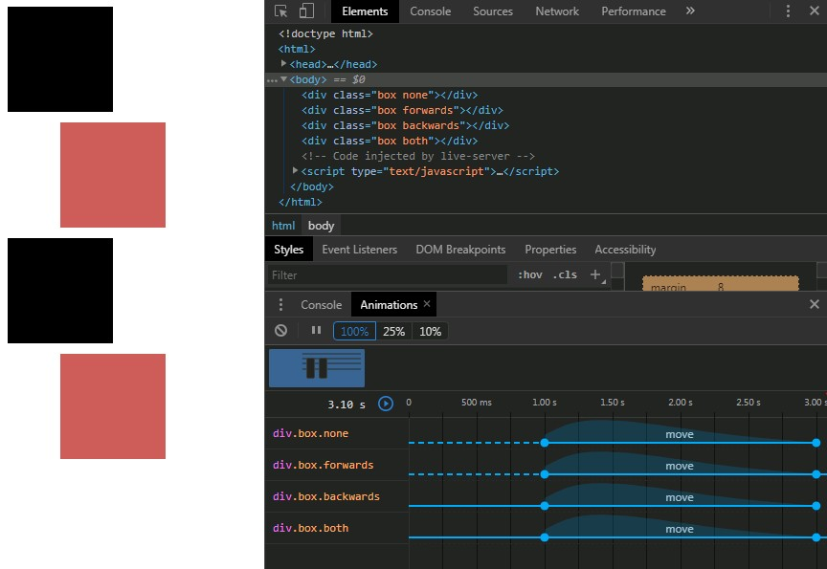Image resolution: width=827 pixels, height=569 pixels.
Task: Select html in the breadcrumb bar
Action: 283,226
